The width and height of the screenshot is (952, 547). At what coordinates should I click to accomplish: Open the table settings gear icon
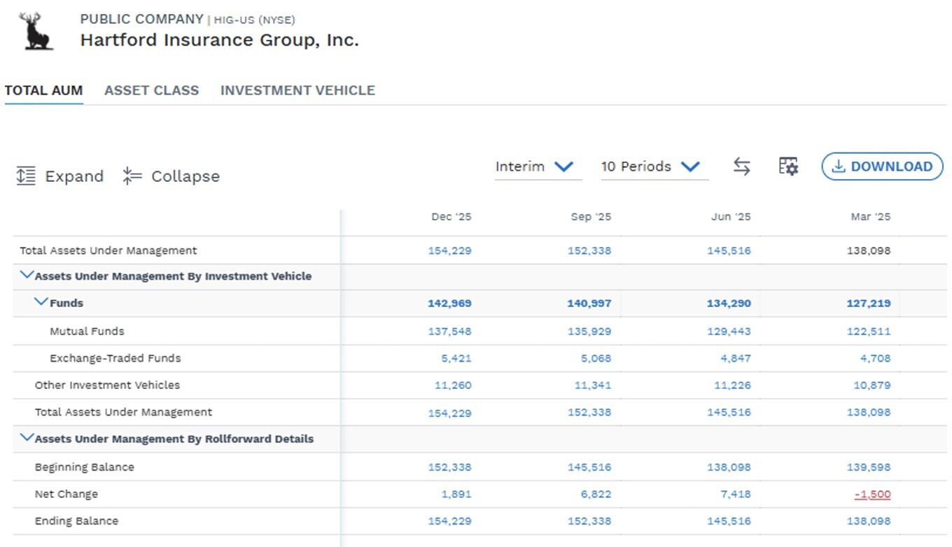click(x=788, y=166)
